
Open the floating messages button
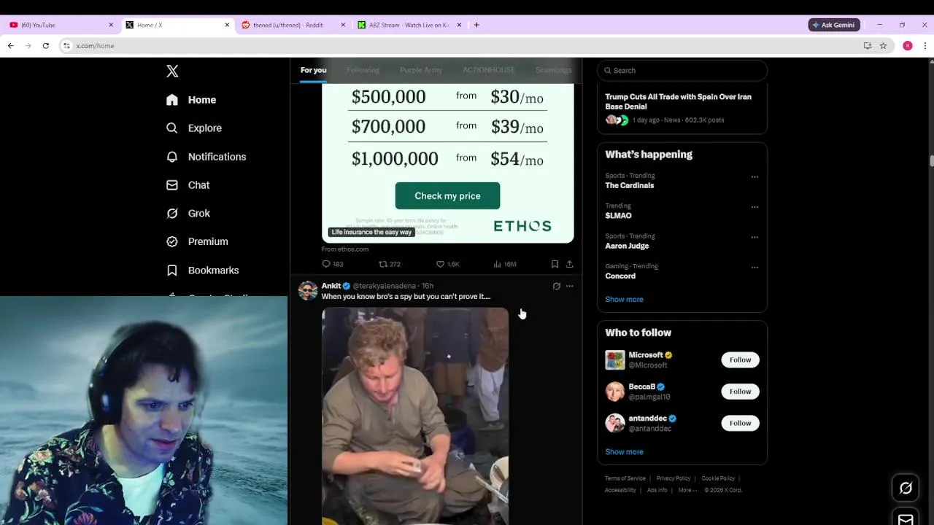tap(906, 519)
